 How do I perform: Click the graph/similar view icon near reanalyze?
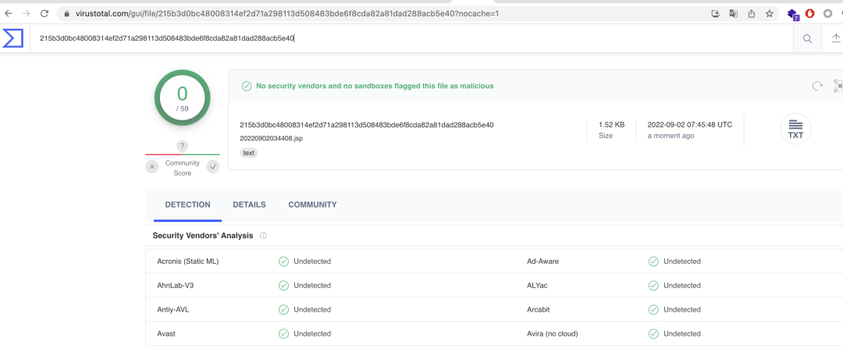point(838,86)
